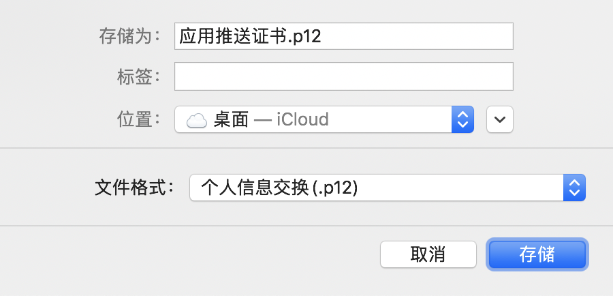Expand the full browser with the chevron button
Image resolution: width=613 pixels, height=296 pixels.
point(500,119)
